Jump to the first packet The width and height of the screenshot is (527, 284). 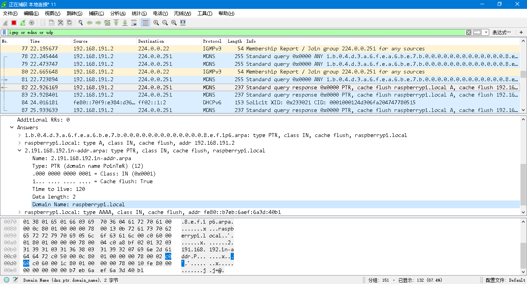(116, 23)
